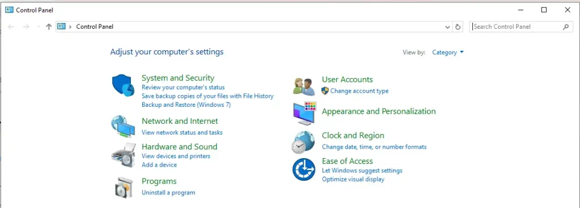Open the Programs disc box icon
580x208 pixels.
[123, 187]
